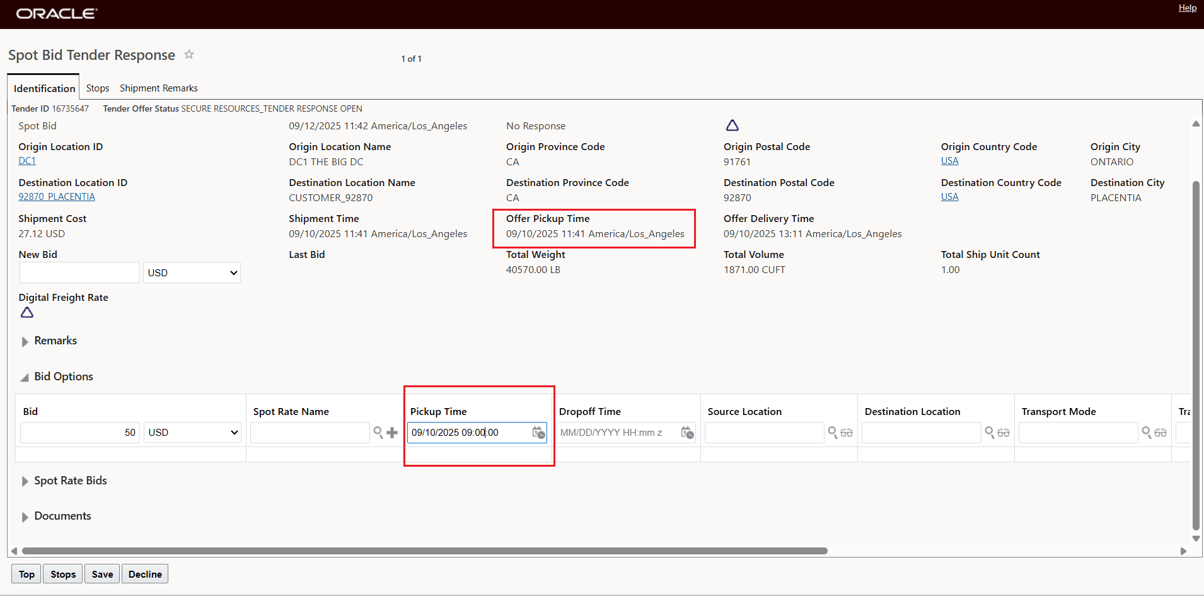This screenshot has width=1204, height=596.
Task: Open the calendar picker for Pickup Time
Action: pyautogui.click(x=538, y=433)
